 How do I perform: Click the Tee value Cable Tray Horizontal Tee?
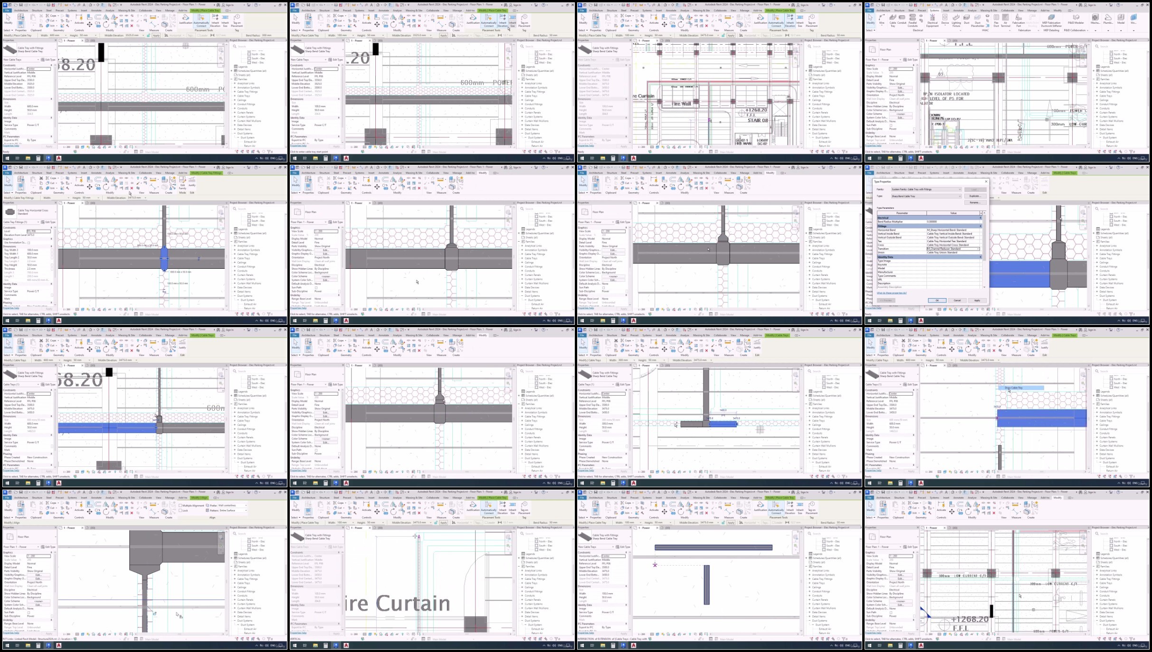pyautogui.click(x=953, y=241)
